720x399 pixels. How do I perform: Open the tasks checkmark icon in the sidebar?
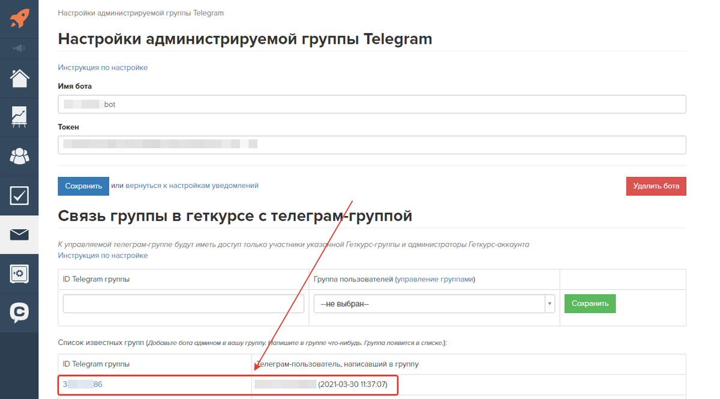(x=19, y=196)
